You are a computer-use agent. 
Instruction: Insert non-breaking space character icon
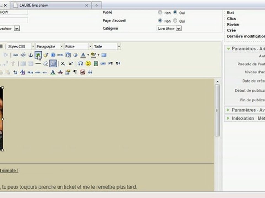[83, 72]
